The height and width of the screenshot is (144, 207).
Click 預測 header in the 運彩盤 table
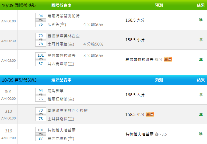tap(159, 80)
